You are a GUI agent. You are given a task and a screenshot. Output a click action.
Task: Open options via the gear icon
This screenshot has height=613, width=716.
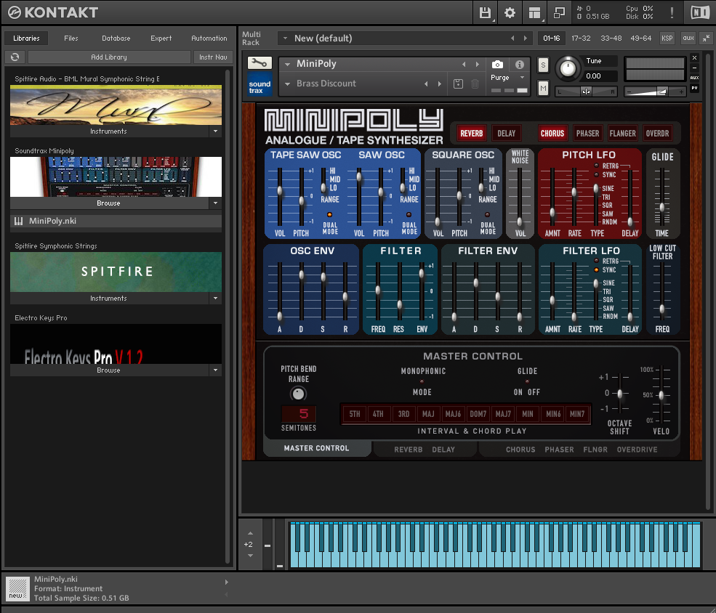[510, 13]
